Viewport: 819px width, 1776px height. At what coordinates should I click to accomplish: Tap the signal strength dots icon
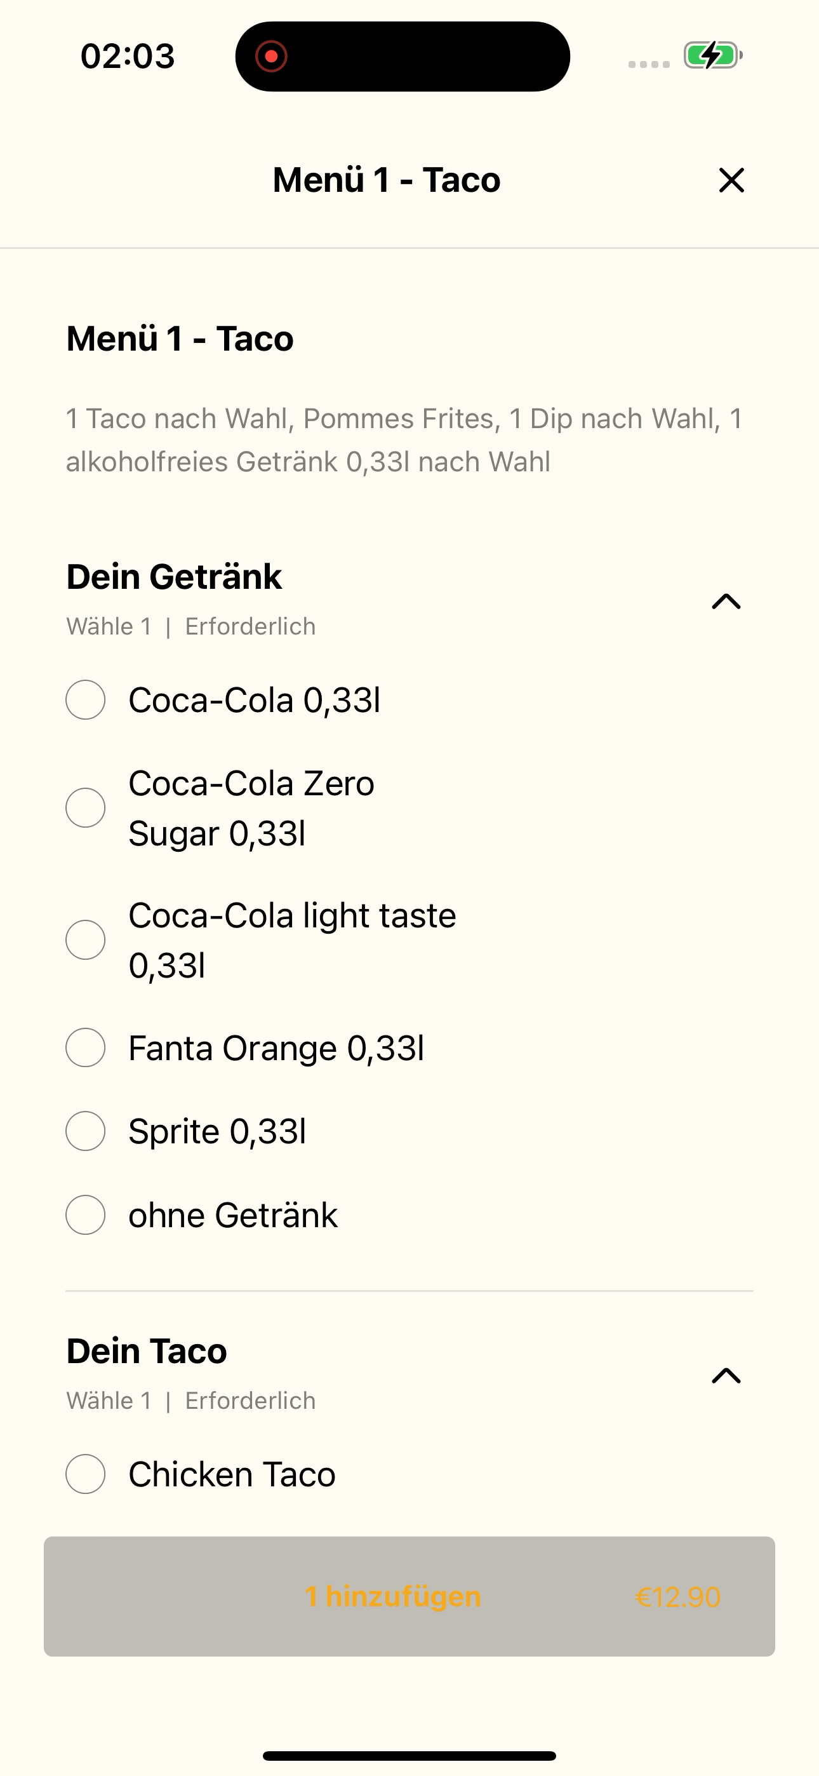[x=649, y=64]
